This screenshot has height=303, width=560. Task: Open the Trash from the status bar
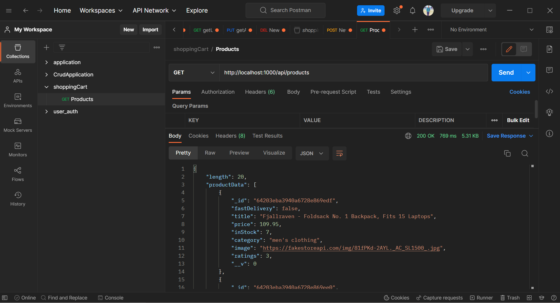[x=510, y=297]
